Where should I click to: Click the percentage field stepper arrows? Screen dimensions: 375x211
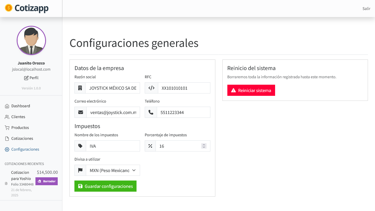point(204,146)
